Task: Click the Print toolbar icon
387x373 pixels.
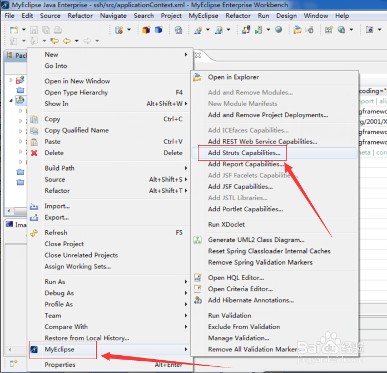Action: pyautogui.click(x=58, y=30)
